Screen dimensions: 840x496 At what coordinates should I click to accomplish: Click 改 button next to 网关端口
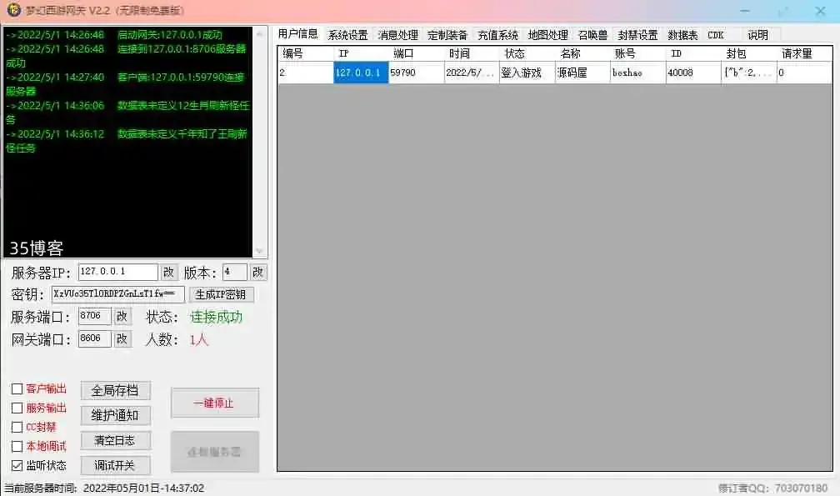pyautogui.click(x=122, y=338)
